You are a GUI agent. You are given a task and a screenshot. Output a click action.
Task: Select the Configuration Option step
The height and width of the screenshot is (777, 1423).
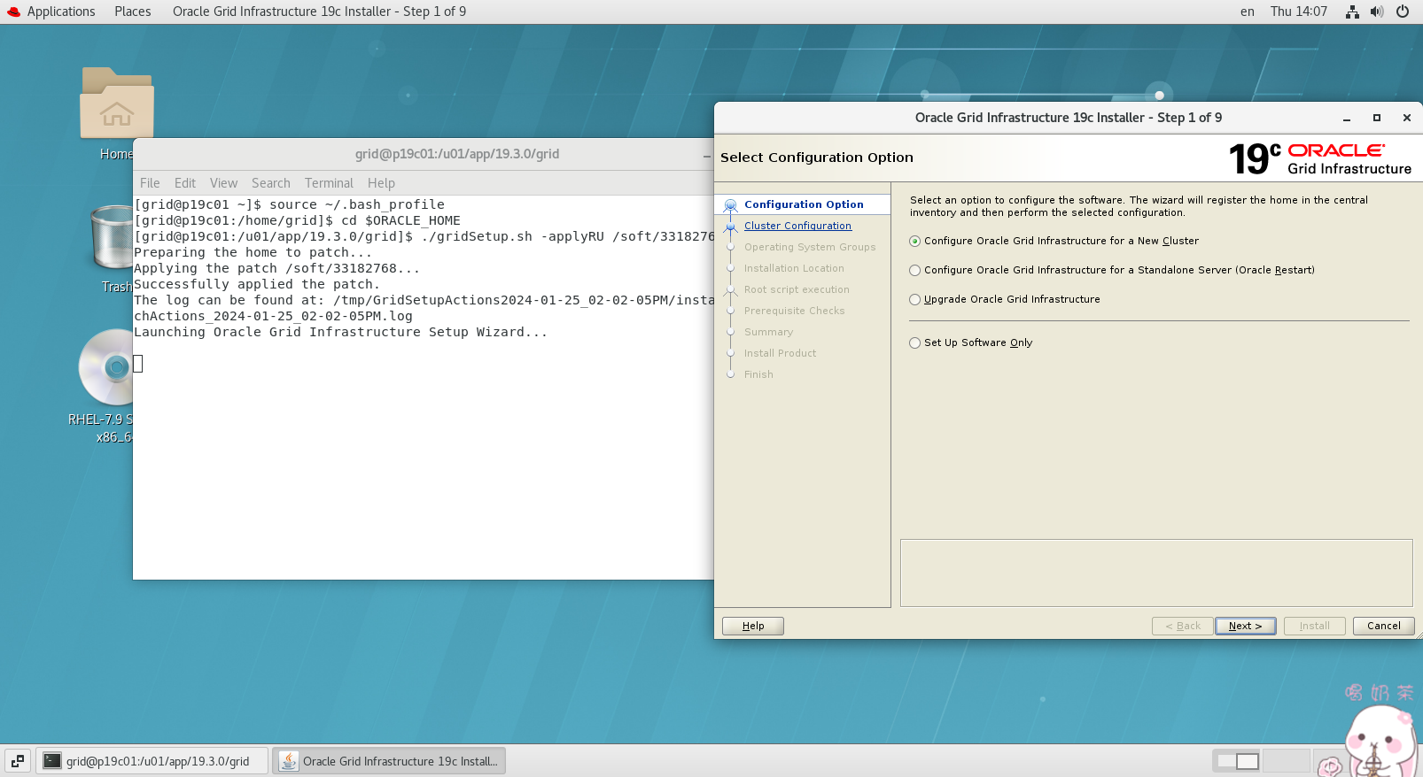tap(804, 204)
